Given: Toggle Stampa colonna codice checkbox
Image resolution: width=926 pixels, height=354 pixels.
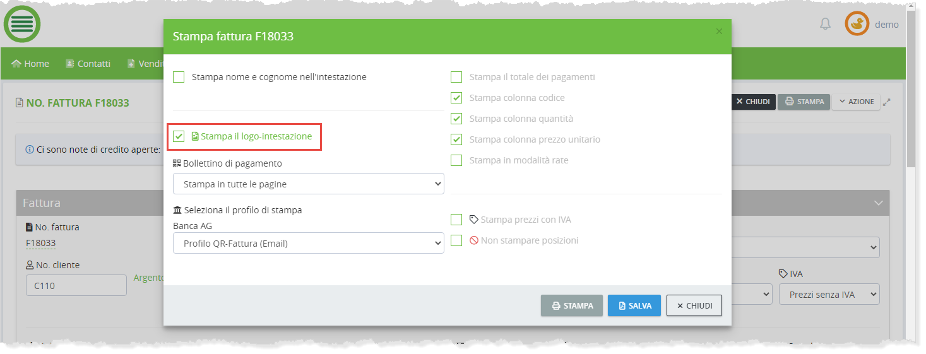Looking at the screenshot, I should point(456,98).
